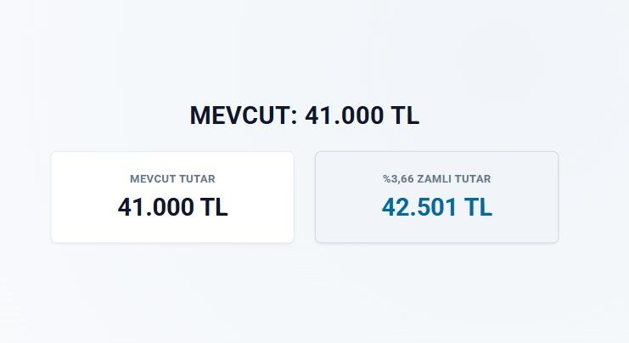Screen dimensions: 629x343
Task: Click the blue 42.501 TL value
Action: tap(437, 207)
